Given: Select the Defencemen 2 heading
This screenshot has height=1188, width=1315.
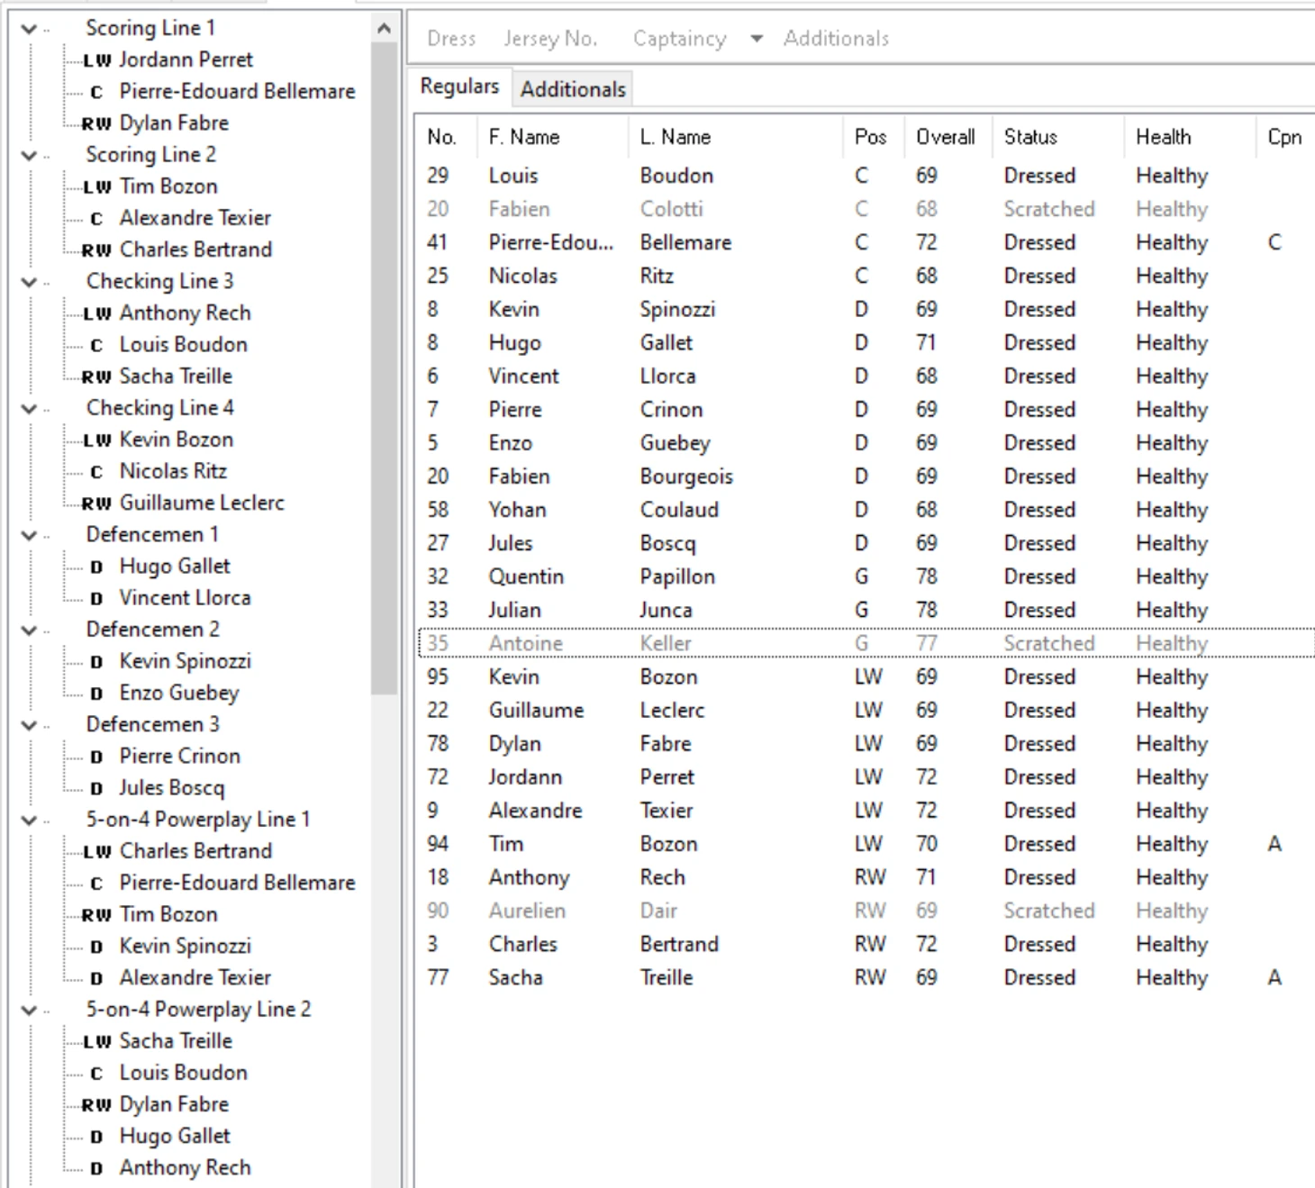Looking at the screenshot, I should (152, 630).
